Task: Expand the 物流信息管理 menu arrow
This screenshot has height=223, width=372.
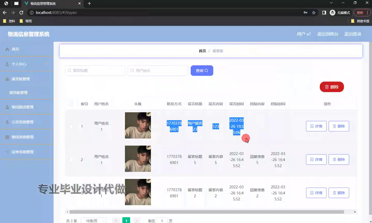Action: click(47, 137)
